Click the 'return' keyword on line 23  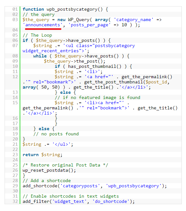(x=31, y=155)
